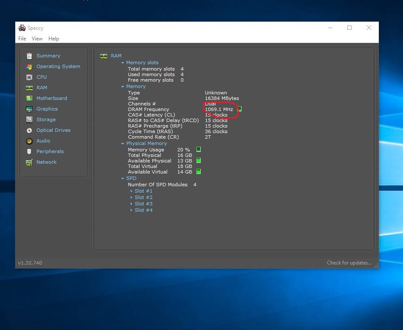Image resolution: width=403 pixels, height=330 pixels.
Task: Click the Total Physical 16 GB row
Action: point(160,155)
